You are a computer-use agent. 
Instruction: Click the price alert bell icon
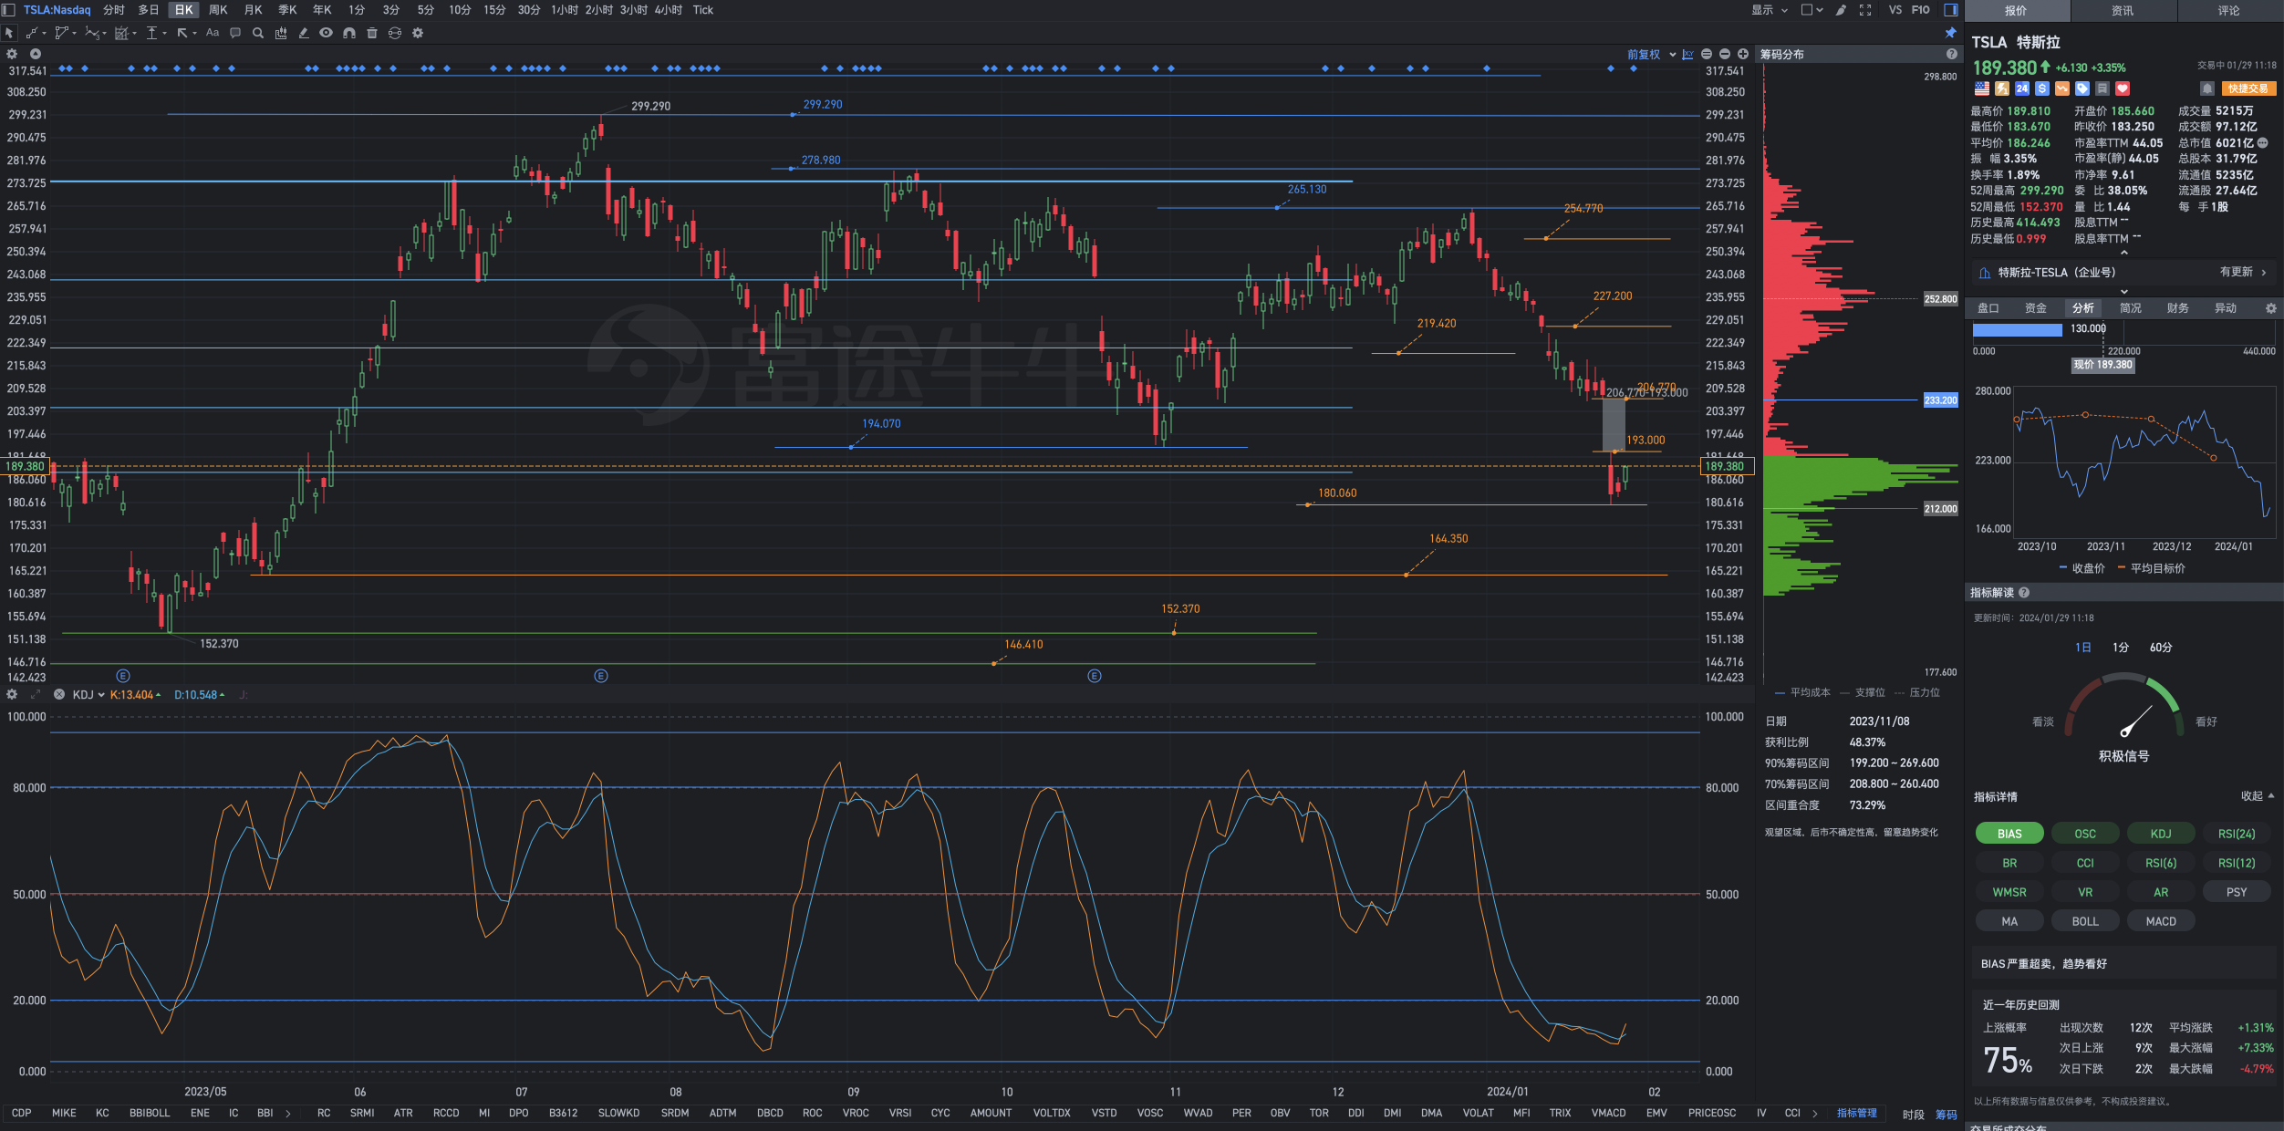point(2206,88)
